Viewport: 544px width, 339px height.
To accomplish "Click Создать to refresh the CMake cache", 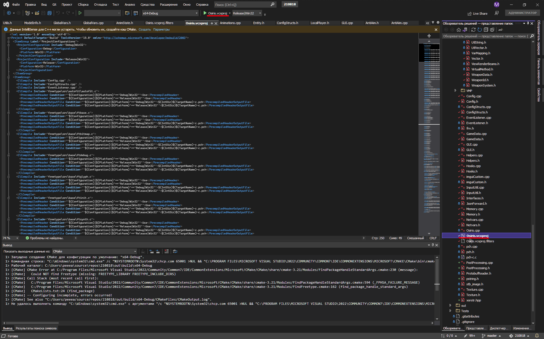I will click(x=144, y=29).
